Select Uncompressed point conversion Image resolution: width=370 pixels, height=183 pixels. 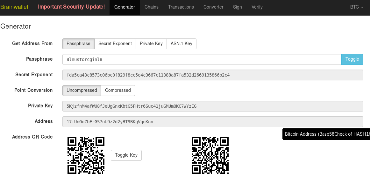(82, 91)
